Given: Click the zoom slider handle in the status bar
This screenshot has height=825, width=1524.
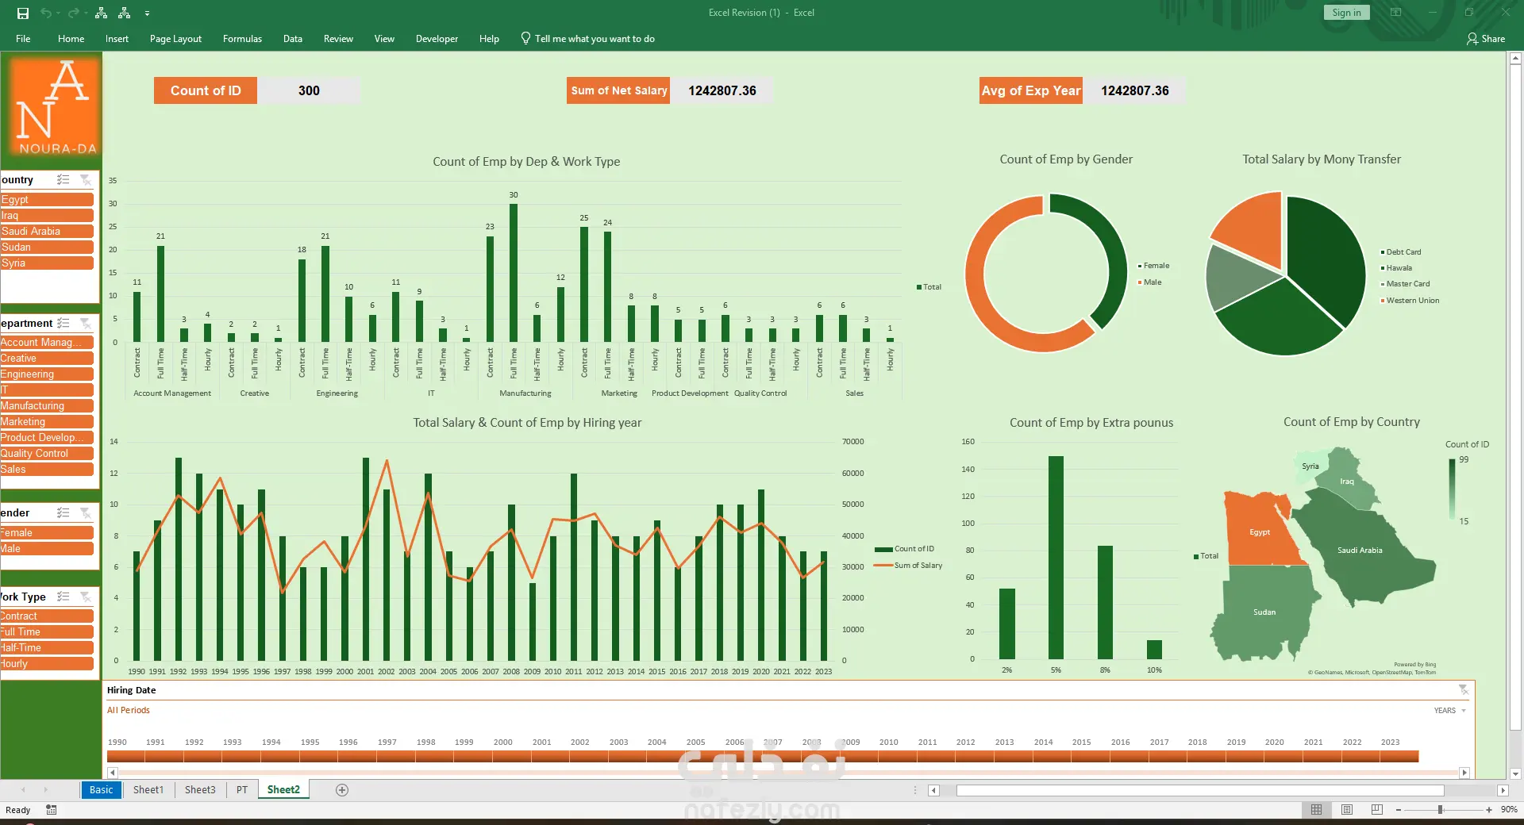Looking at the screenshot, I should coord(1440,810).
